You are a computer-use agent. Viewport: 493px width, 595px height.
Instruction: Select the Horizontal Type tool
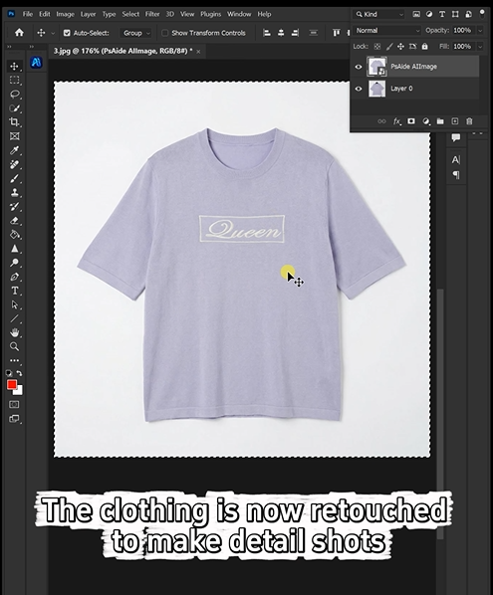14,291
